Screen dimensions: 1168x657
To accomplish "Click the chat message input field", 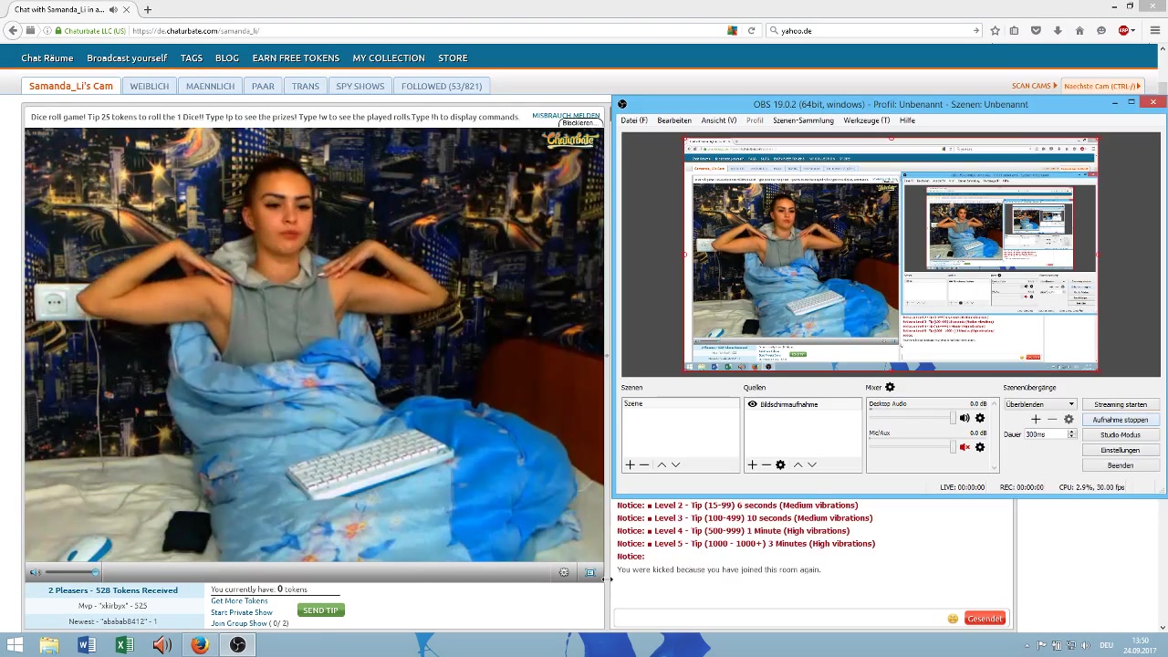I will tap(780, 619).
